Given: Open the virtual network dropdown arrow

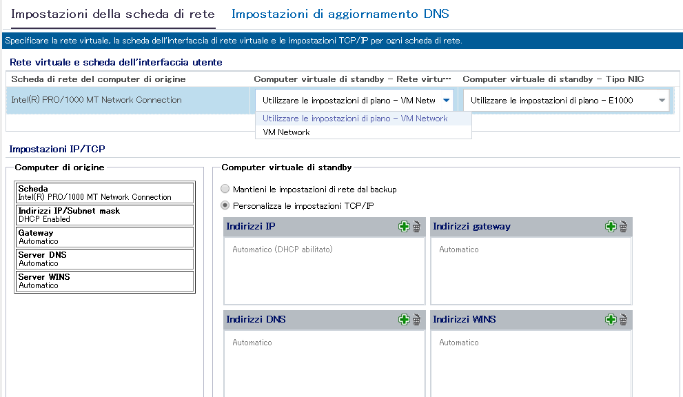Looking at the screenshot, I should (447, 101).
